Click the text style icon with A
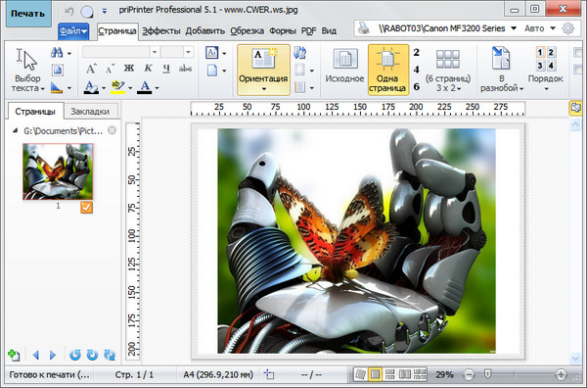Image resolution: width=587 pixels, height=388 pixels. [x=212, y=53]
